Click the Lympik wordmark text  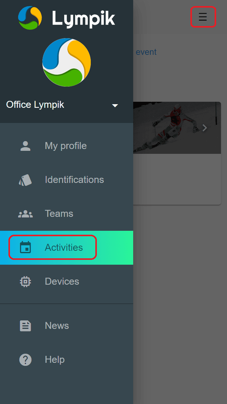coord(84,19)
